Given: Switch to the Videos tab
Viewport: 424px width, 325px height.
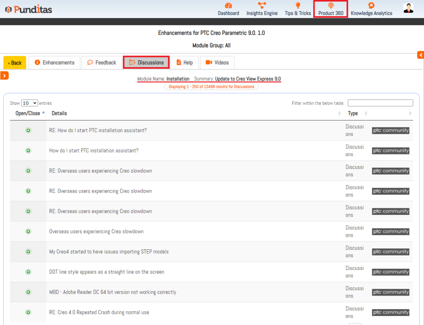Looking at the screenshot, I should 217,63.
